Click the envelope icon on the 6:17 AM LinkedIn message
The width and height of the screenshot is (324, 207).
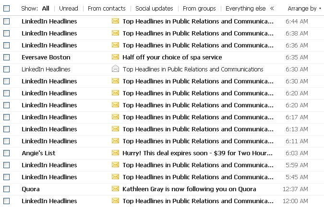click(115, 117)
